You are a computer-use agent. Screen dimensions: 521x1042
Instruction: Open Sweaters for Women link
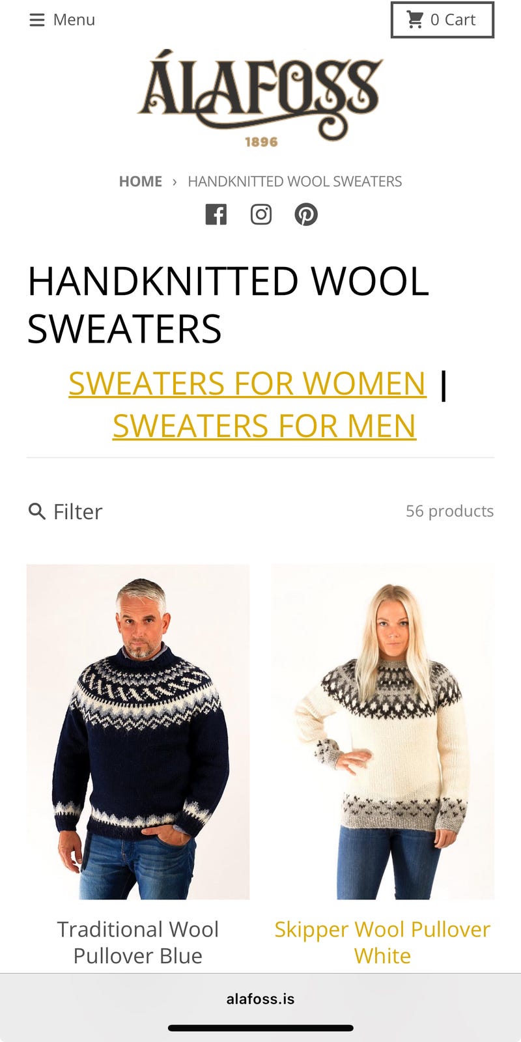247,383
